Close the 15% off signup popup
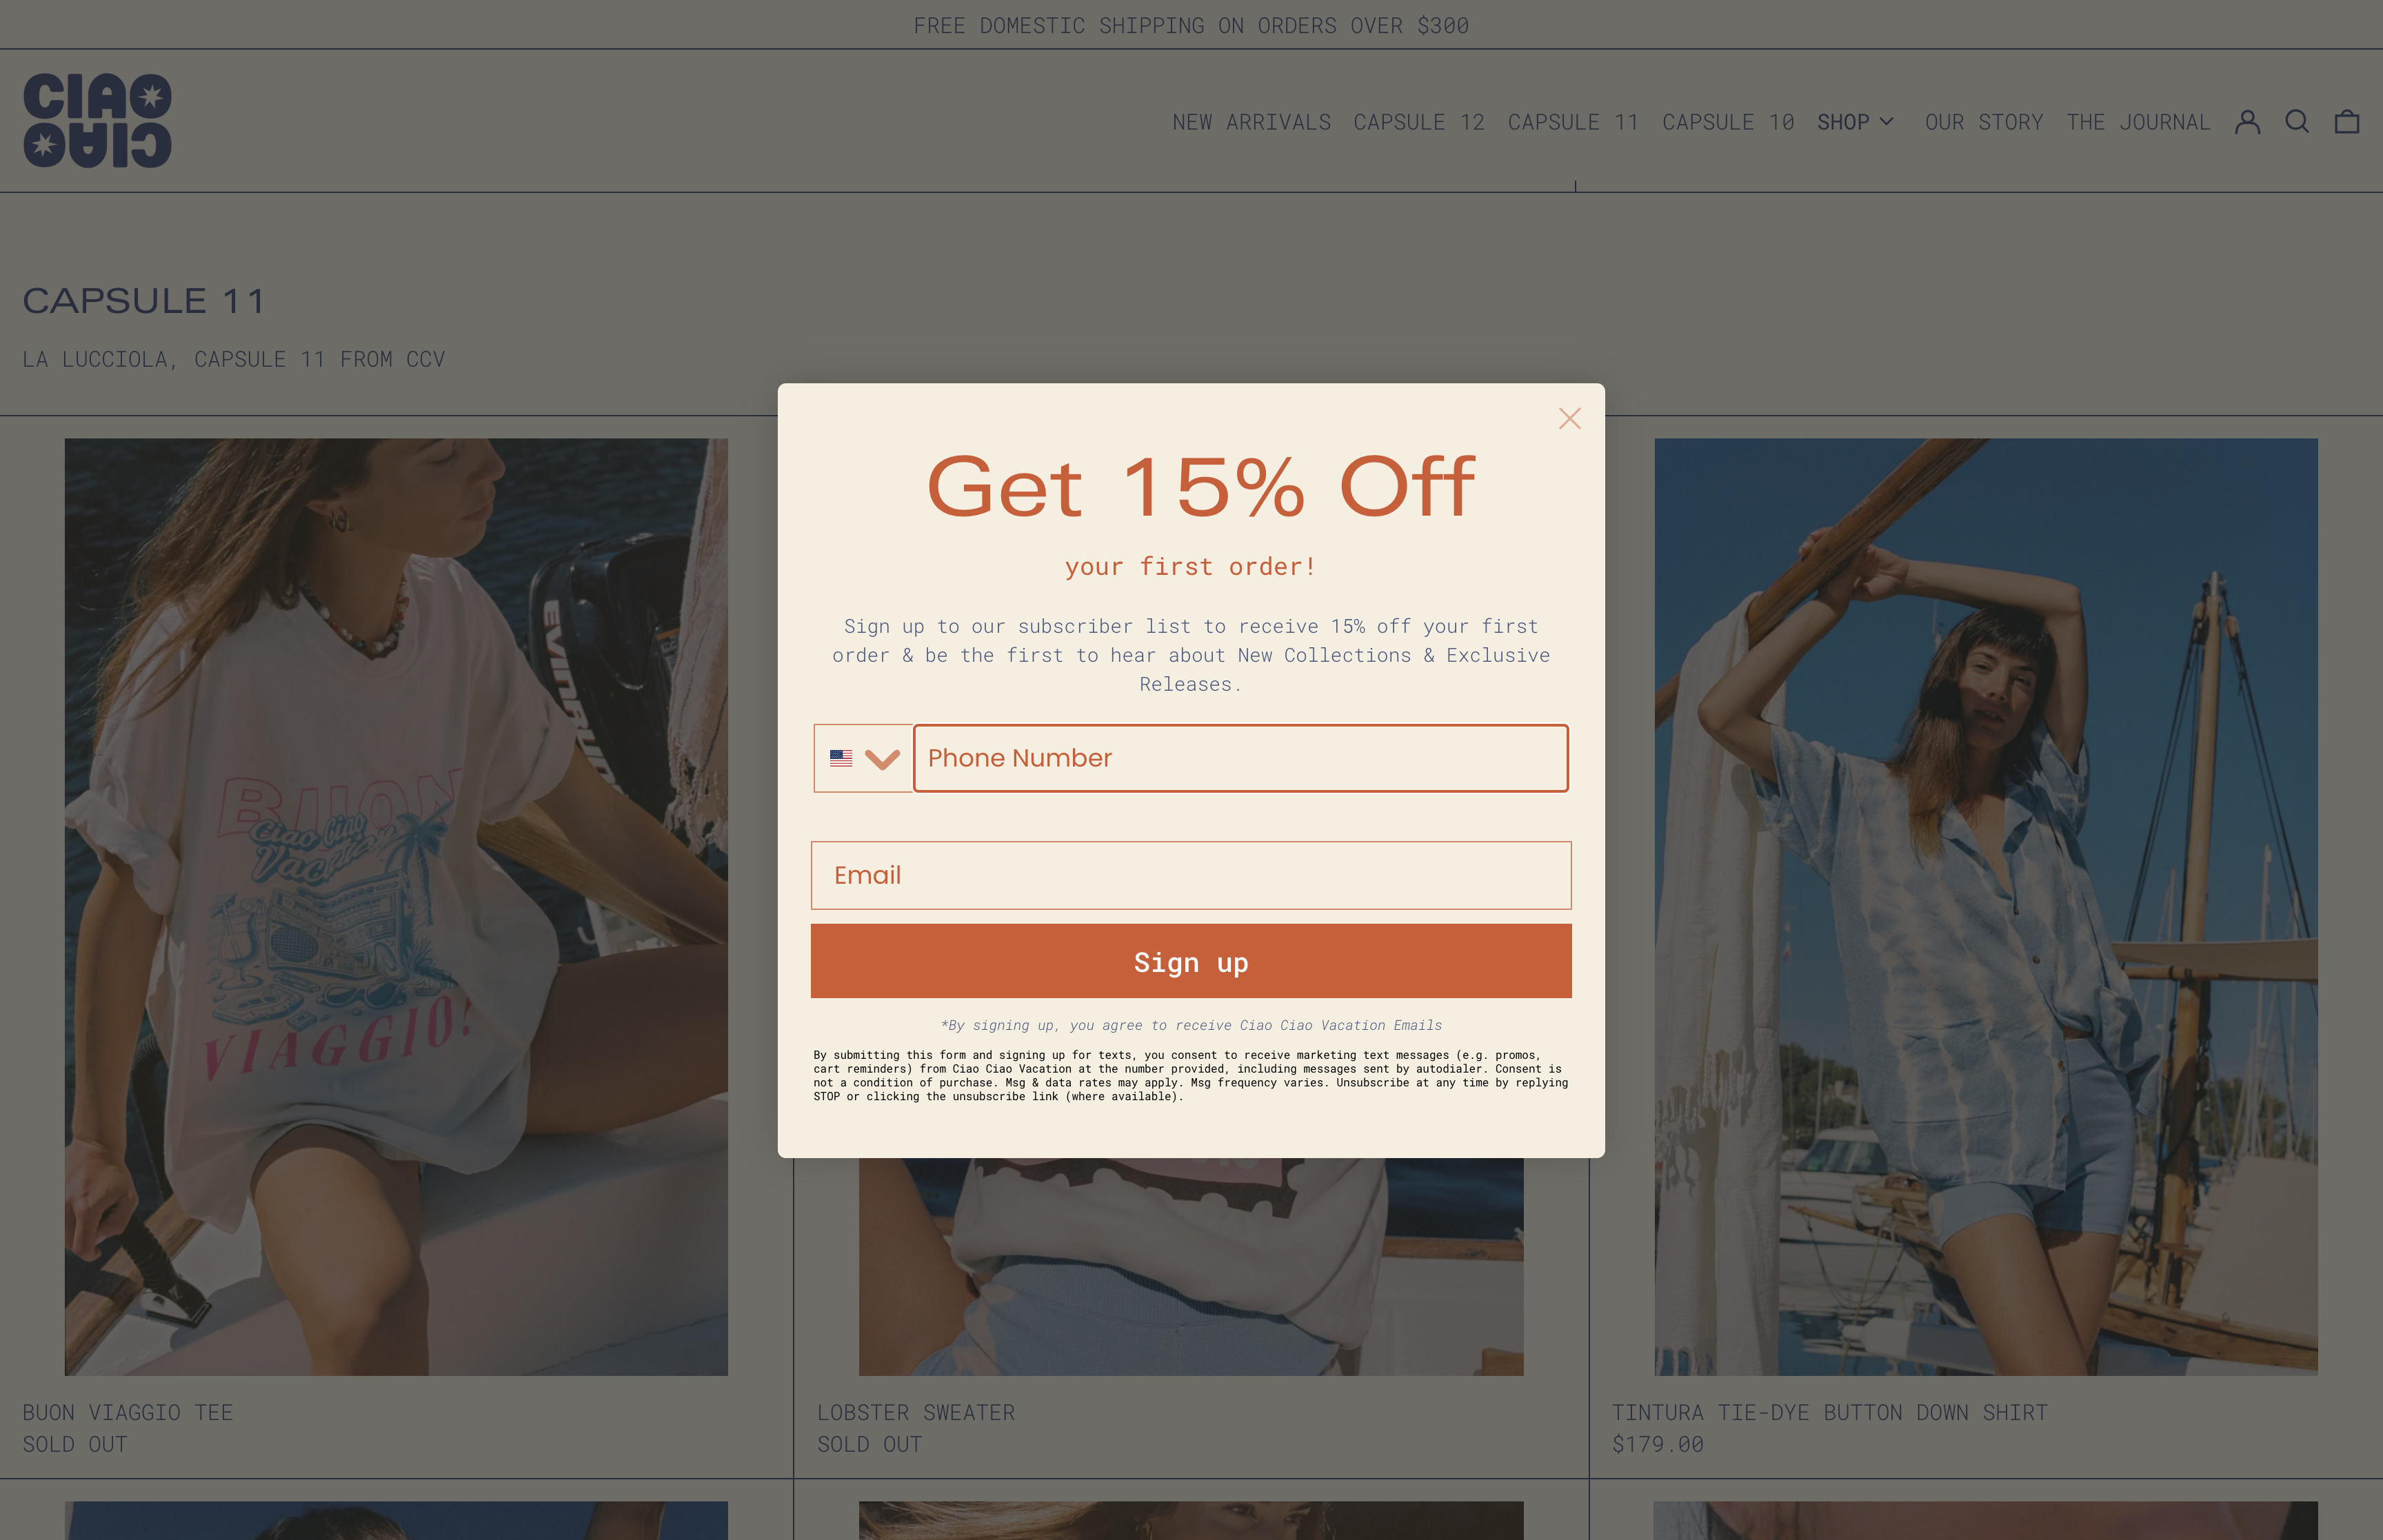The image size is (2383, 1540). click(x=1569, y=419)
